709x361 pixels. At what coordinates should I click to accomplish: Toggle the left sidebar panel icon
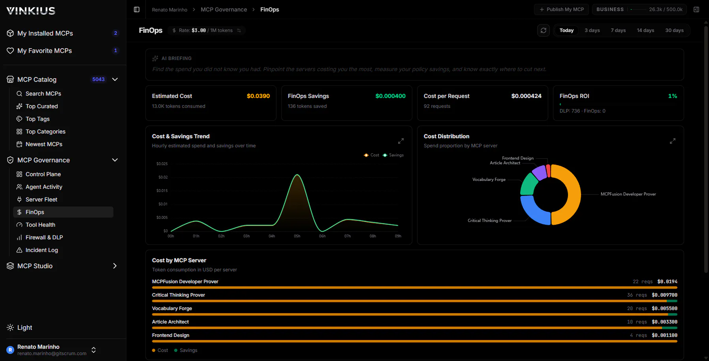click(x=137, y=9)
